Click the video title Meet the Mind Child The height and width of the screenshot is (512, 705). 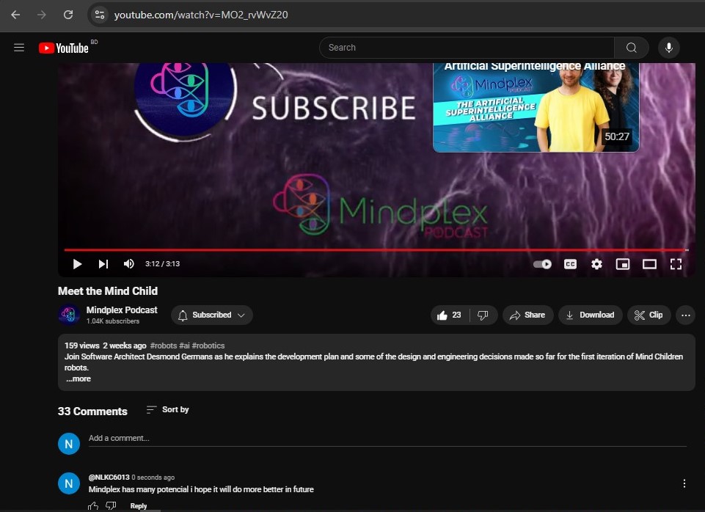pyautogui.click(x=108, y=290)
